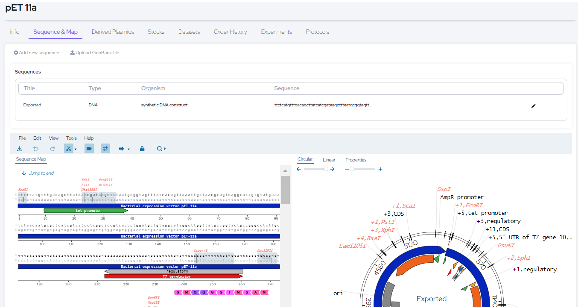Click the lock sequence padlock icon

[142, 149]
